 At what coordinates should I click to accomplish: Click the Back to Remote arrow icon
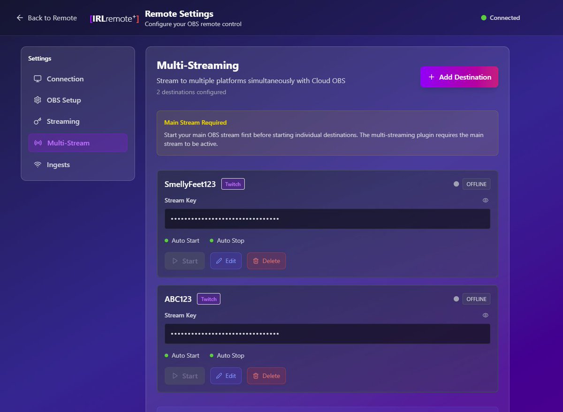coord(20,18)
